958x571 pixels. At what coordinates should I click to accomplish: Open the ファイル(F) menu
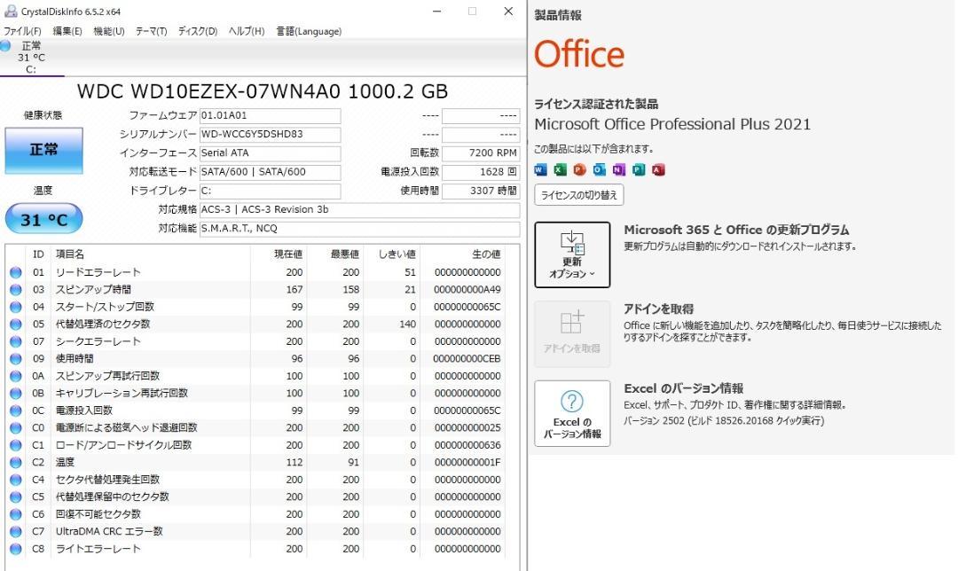coord(22,31)
